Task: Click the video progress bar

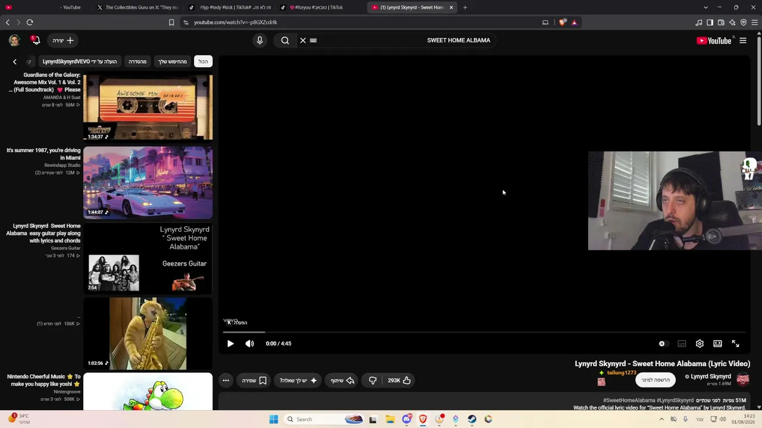Action: 484,332
